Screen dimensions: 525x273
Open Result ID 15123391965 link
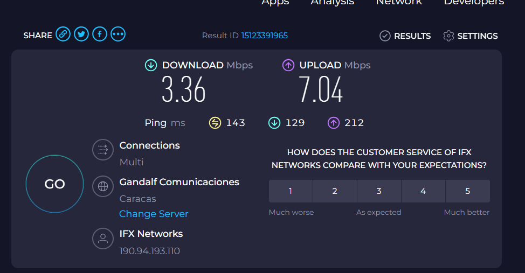click(x=264, y=36)
